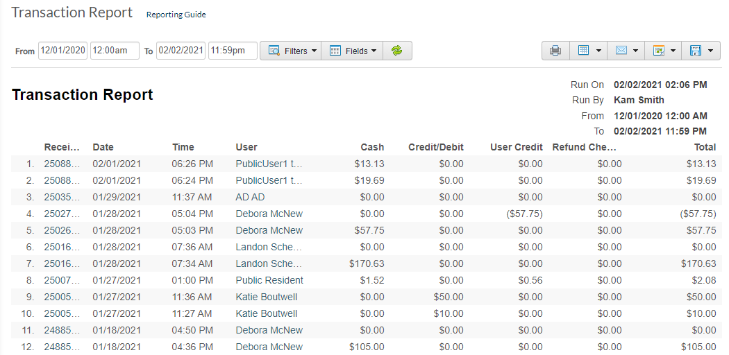Refresh the report with green arrows icon

click(x=397, y=51)
